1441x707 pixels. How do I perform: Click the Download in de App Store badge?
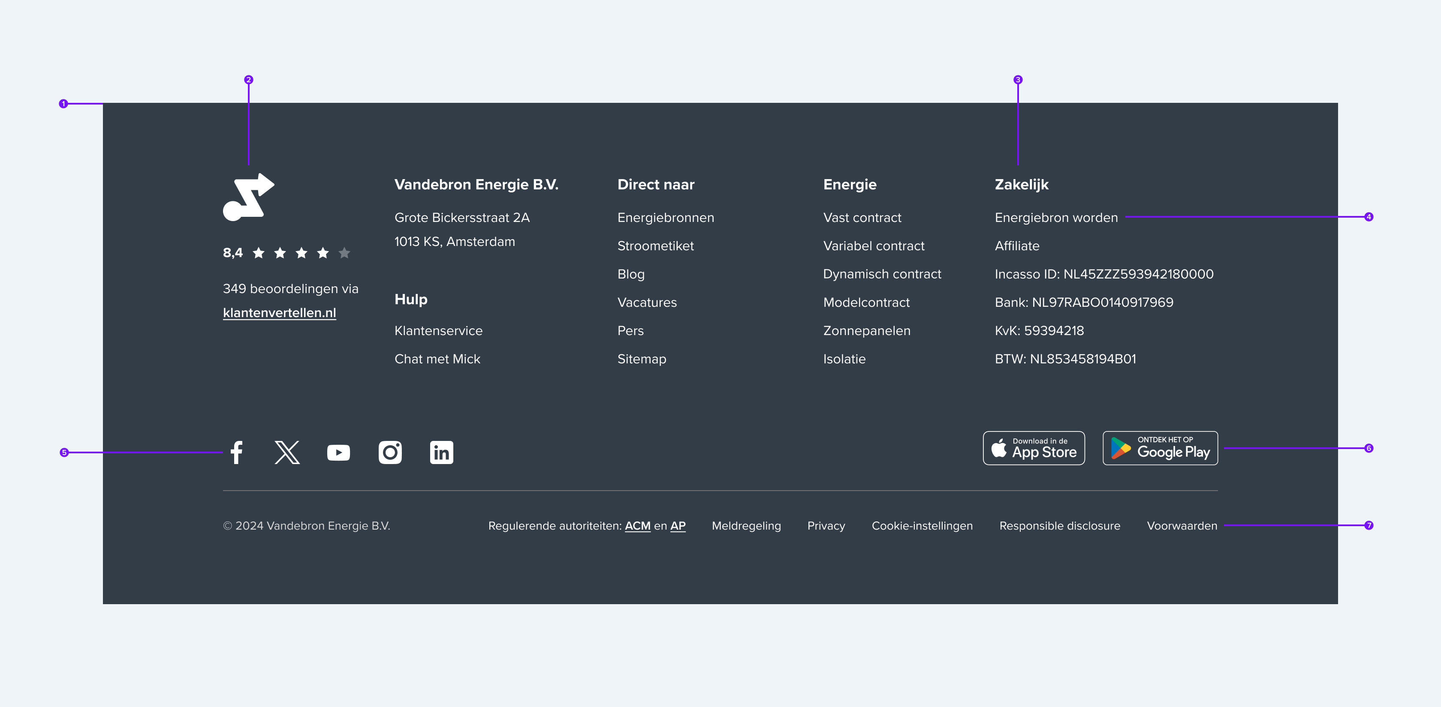1034,448
